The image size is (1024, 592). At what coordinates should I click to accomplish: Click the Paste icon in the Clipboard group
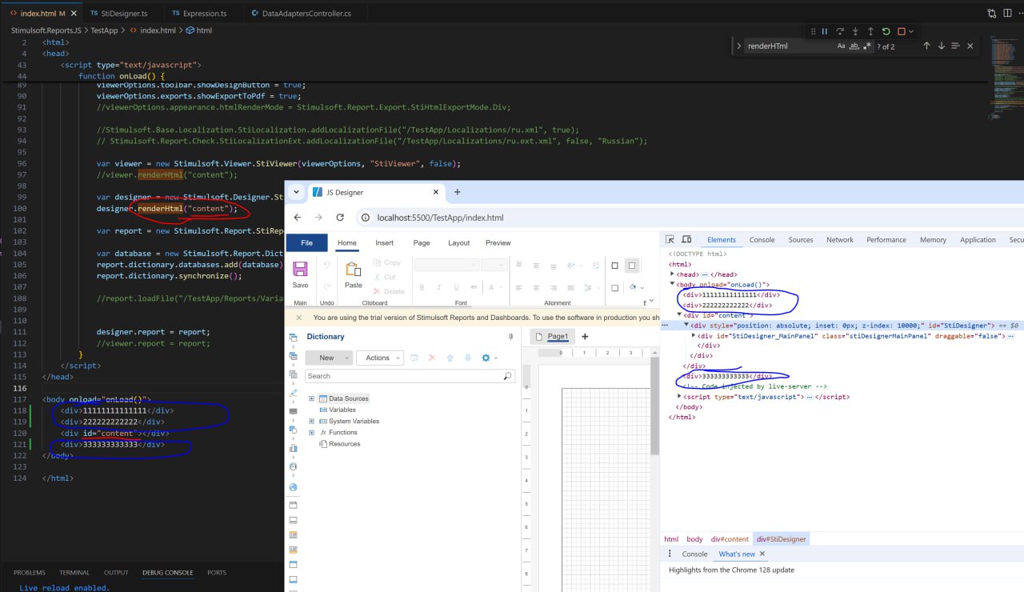354,269
